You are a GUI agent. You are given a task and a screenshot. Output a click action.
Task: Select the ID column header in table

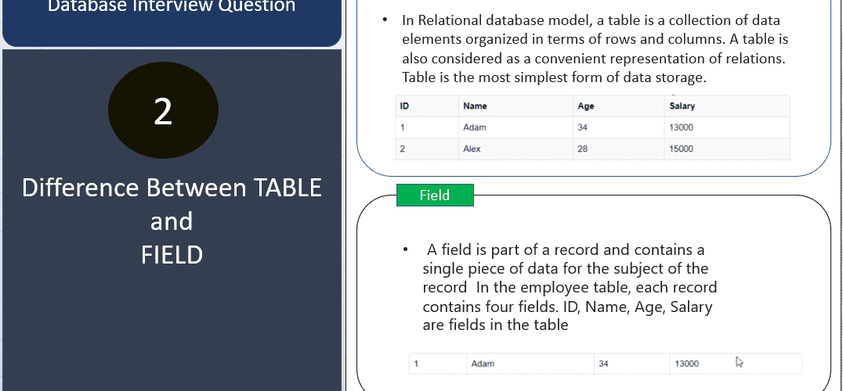click(x=428, y=106)
